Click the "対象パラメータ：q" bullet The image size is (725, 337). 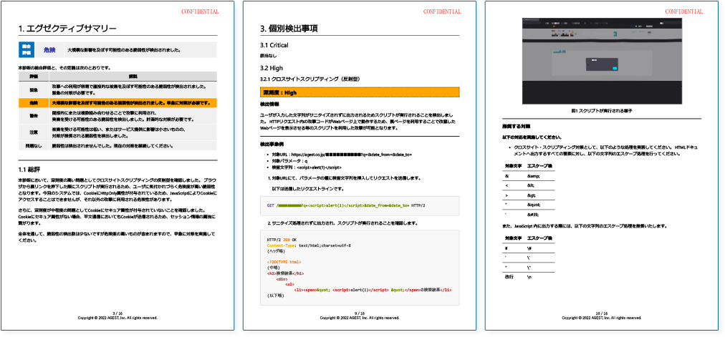coord(289,161)
